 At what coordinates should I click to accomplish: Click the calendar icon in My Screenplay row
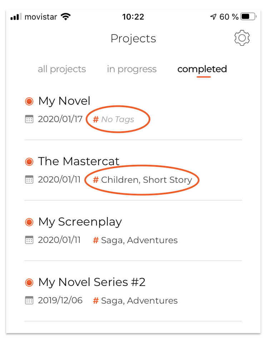(29, 240)
